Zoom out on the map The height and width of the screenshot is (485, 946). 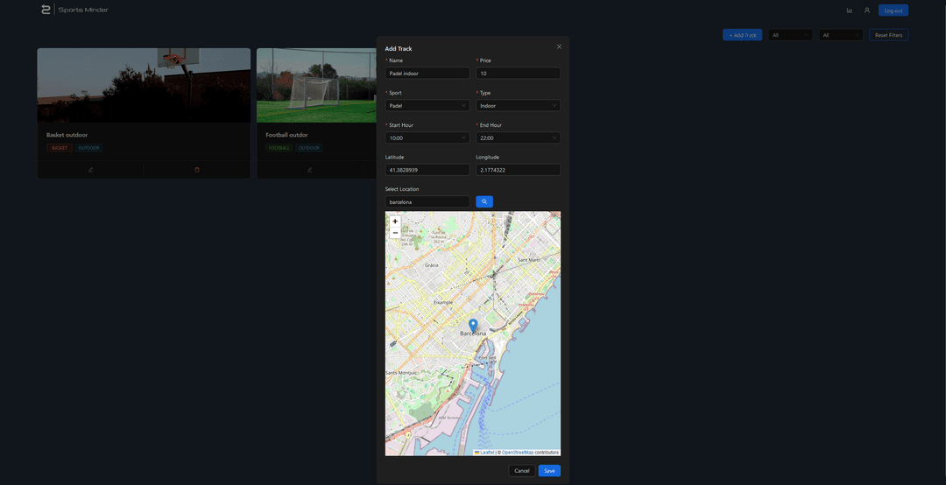[x=395, y=233]
